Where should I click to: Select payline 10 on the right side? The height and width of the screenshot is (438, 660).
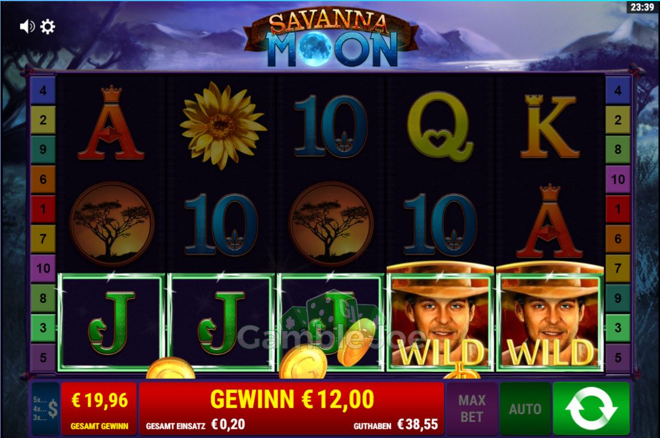(x=617, y=179)
